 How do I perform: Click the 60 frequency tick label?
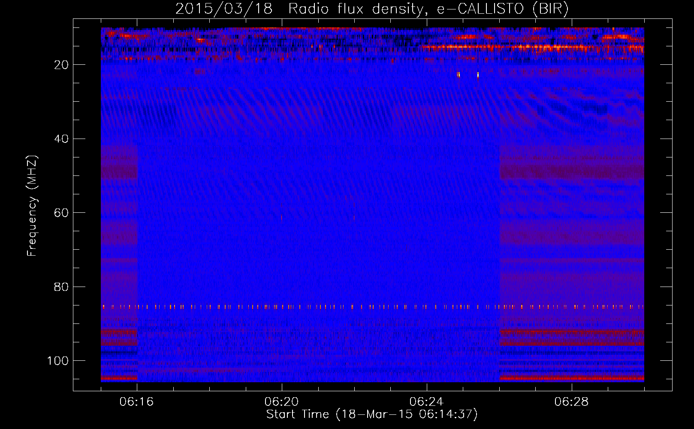pyautogui.click(x=62, y=213)
